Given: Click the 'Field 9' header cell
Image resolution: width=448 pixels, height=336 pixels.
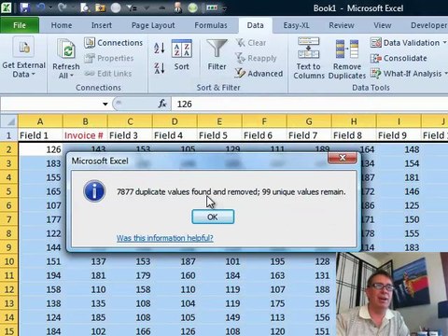Looking at the screenshot, I should click(x=399, y=135).
